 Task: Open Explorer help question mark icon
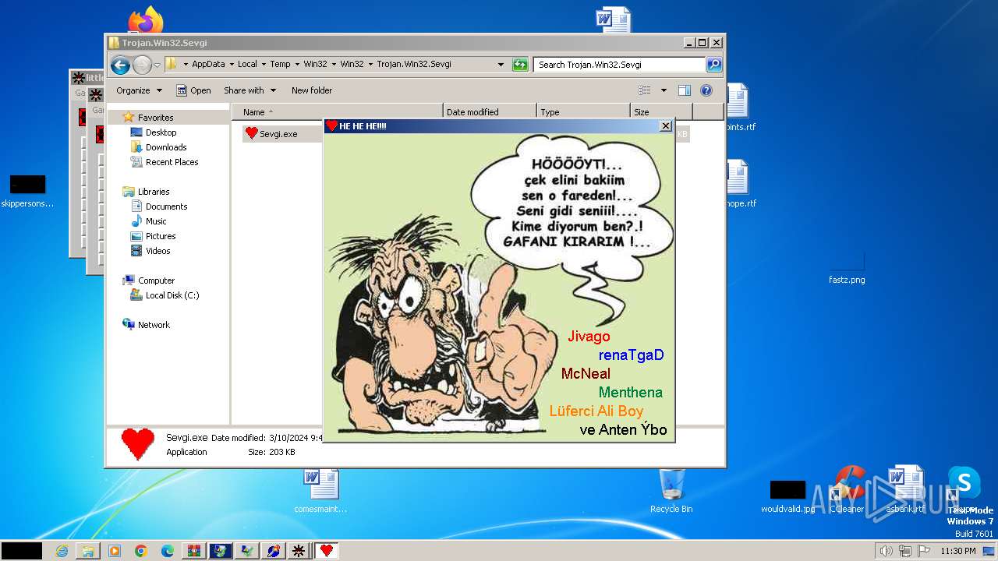706,90
